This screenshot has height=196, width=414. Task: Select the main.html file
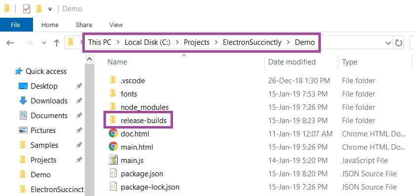pyautogui.click(x=137, y=147)
